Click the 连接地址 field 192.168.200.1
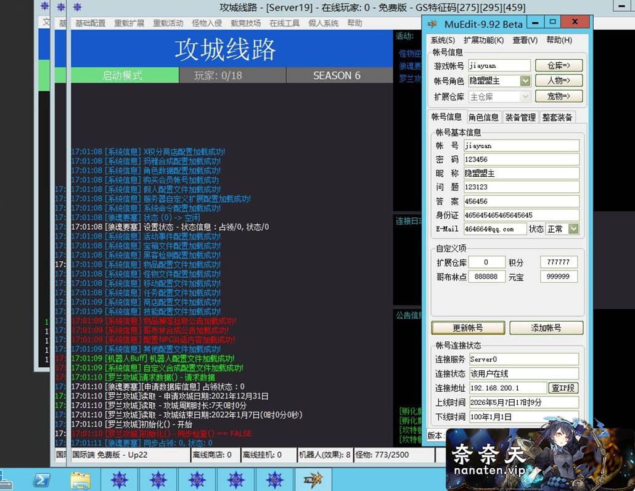The width and height of the screenshot is (635, 491). (508, 388)
